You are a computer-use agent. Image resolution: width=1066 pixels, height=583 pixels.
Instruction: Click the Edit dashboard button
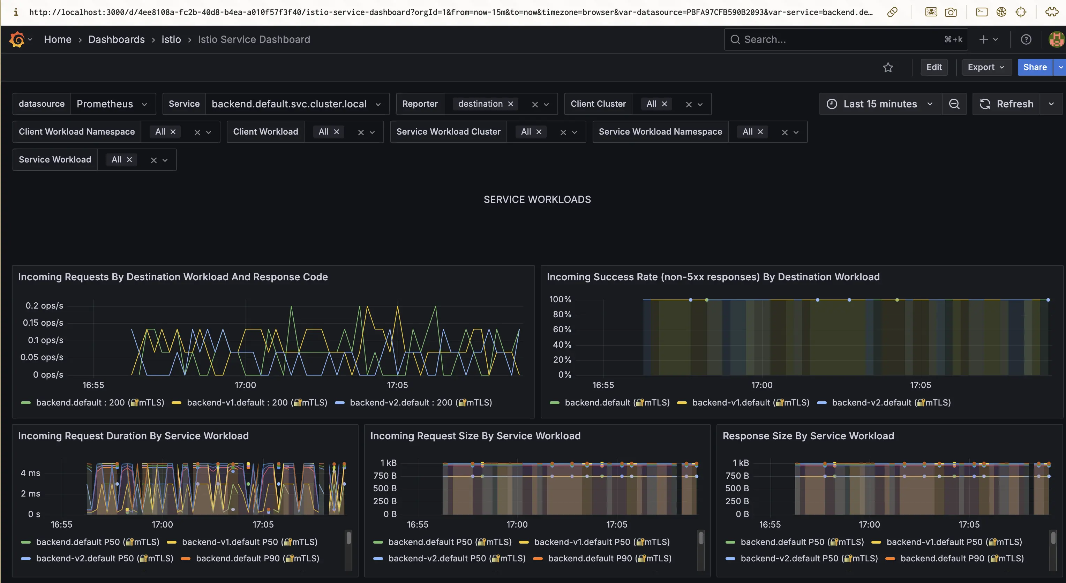(934, 67)
